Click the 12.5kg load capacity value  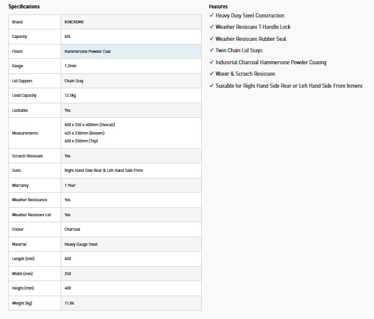click(71, 96)
